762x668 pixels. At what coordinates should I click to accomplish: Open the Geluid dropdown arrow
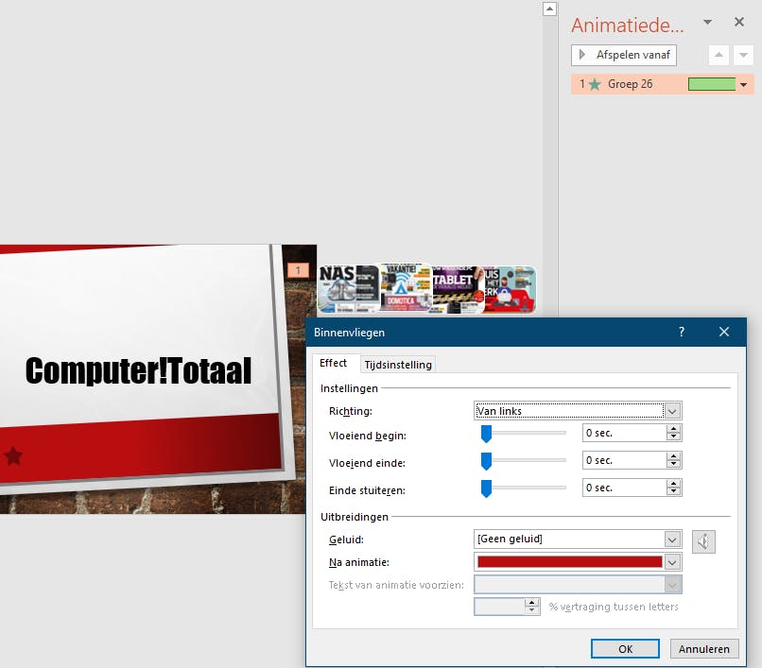click(672, 540)
